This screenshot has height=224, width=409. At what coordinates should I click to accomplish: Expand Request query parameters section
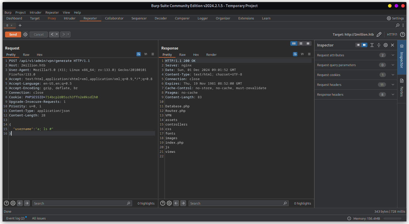click(356, 65)
